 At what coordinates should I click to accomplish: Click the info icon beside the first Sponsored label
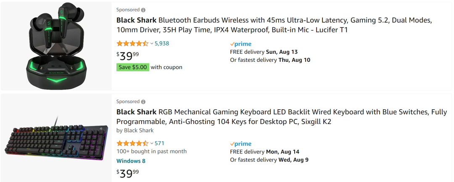[143, 10]
